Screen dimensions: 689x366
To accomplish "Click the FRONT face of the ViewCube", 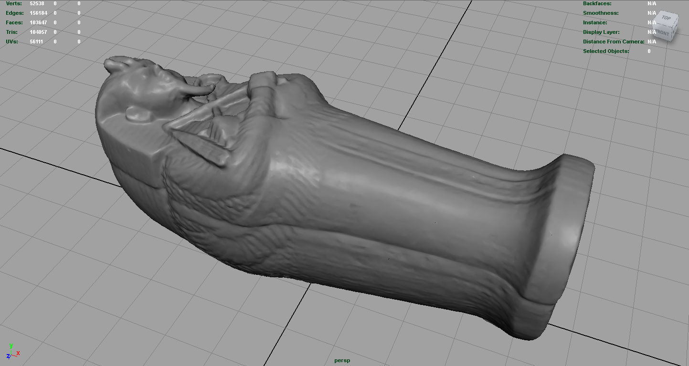I will click(x=663, y=33).
